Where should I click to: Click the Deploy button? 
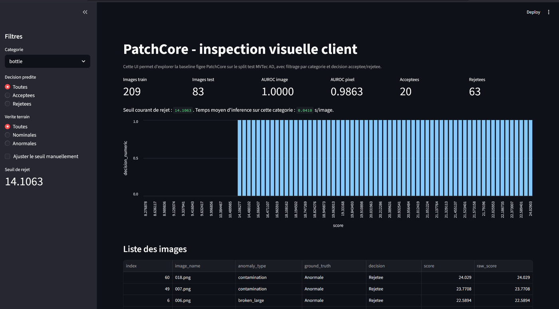533,12
